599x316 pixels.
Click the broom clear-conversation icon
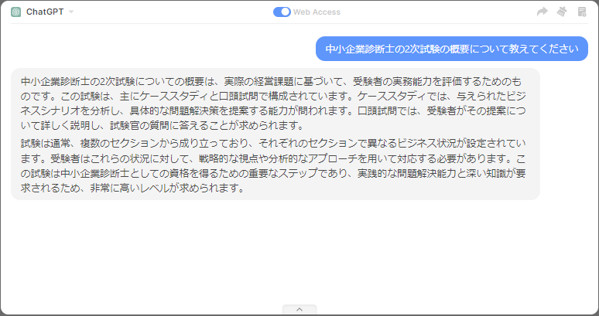[562, 12]
